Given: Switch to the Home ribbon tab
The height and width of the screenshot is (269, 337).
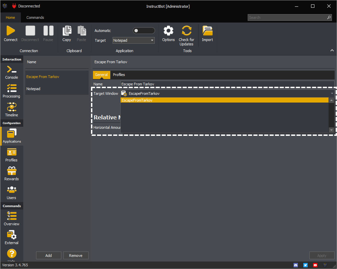Looking at the screenshot, I should 10,17.
